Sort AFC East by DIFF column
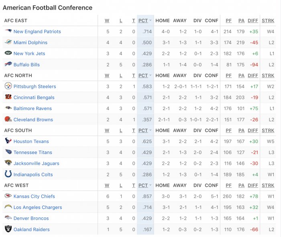The image size is (281, 237). [x=252, y=20]
